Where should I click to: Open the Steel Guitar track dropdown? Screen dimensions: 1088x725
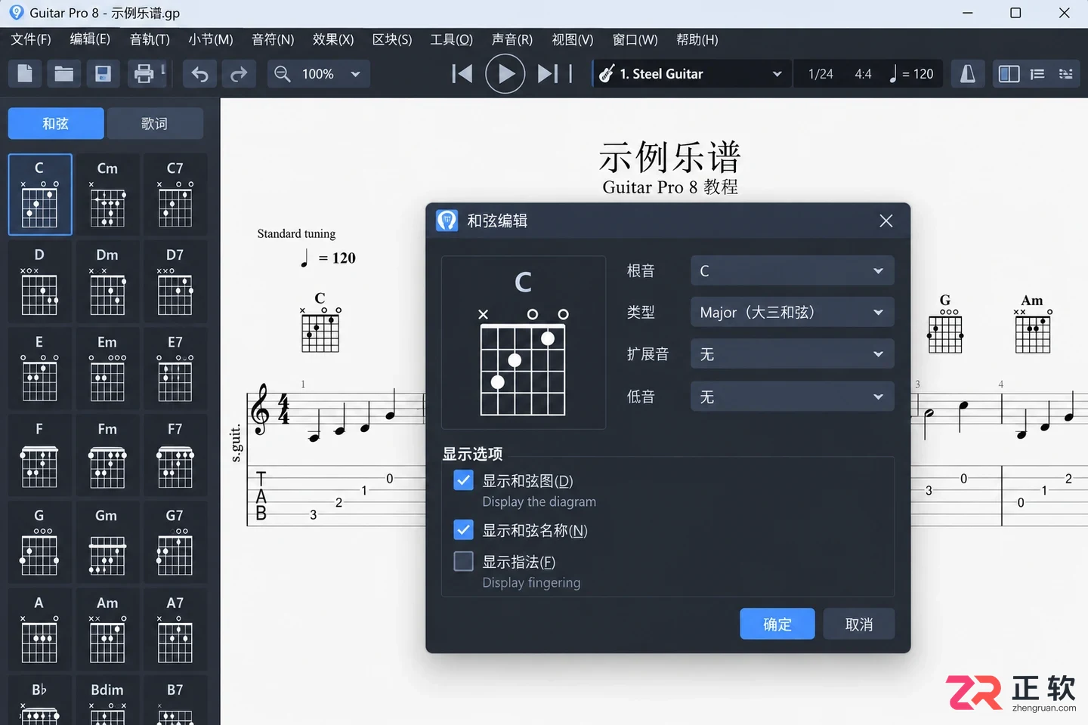(x=777, y=74)
